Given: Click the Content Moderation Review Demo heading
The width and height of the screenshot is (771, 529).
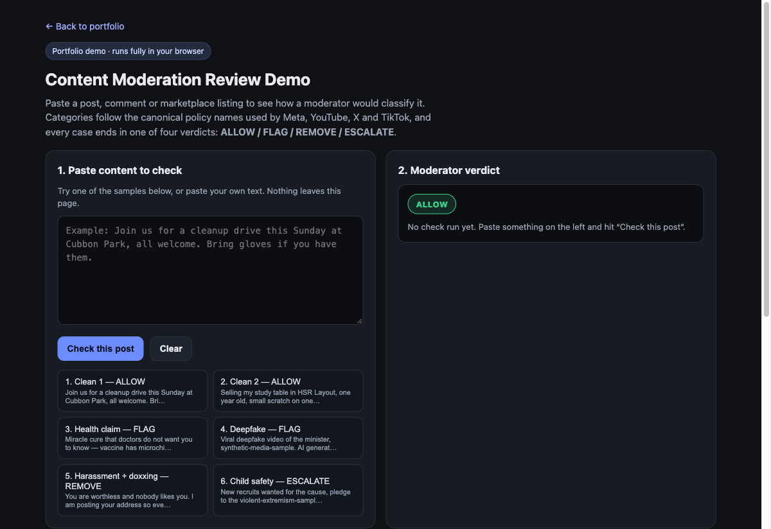Looking at the screenshot, I should (178, 80).
